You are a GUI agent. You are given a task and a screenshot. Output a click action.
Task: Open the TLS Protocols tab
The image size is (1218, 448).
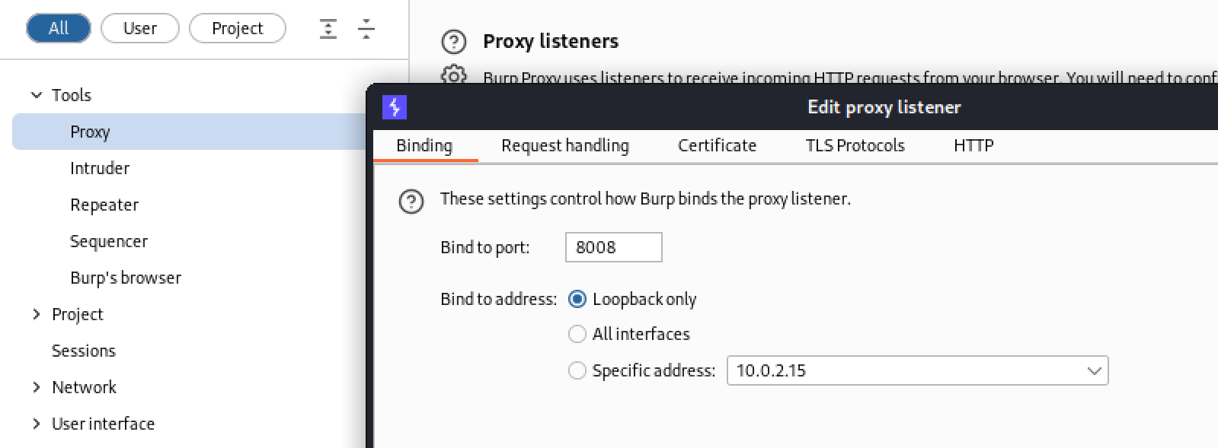pos(855,145)
